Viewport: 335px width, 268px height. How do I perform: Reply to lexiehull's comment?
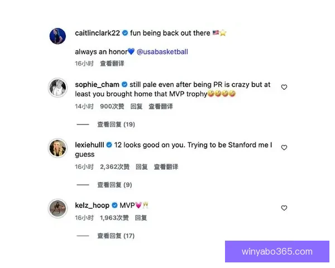pos(142,167)
